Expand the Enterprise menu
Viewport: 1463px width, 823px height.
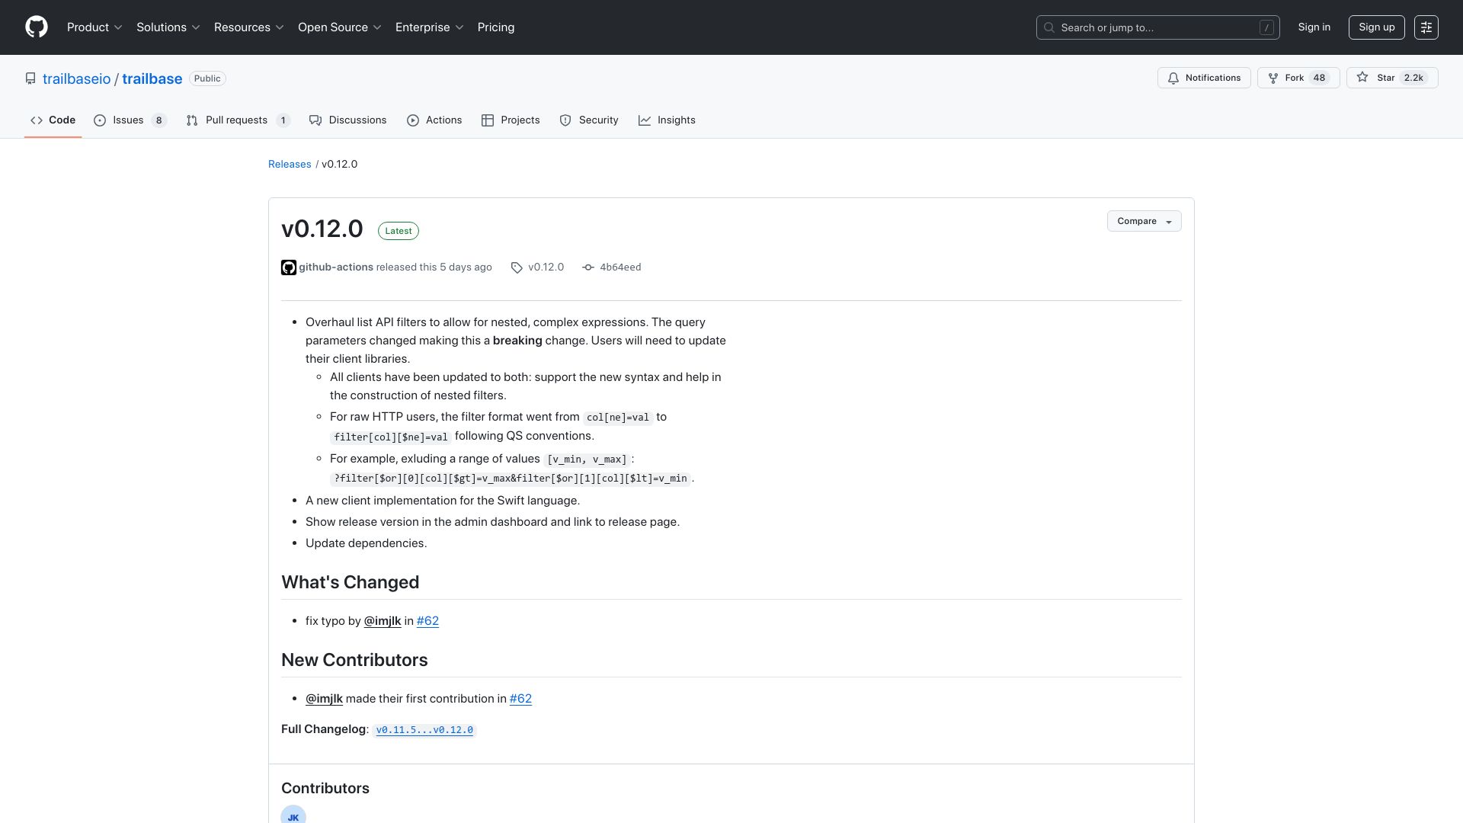(x=430, y=27)
